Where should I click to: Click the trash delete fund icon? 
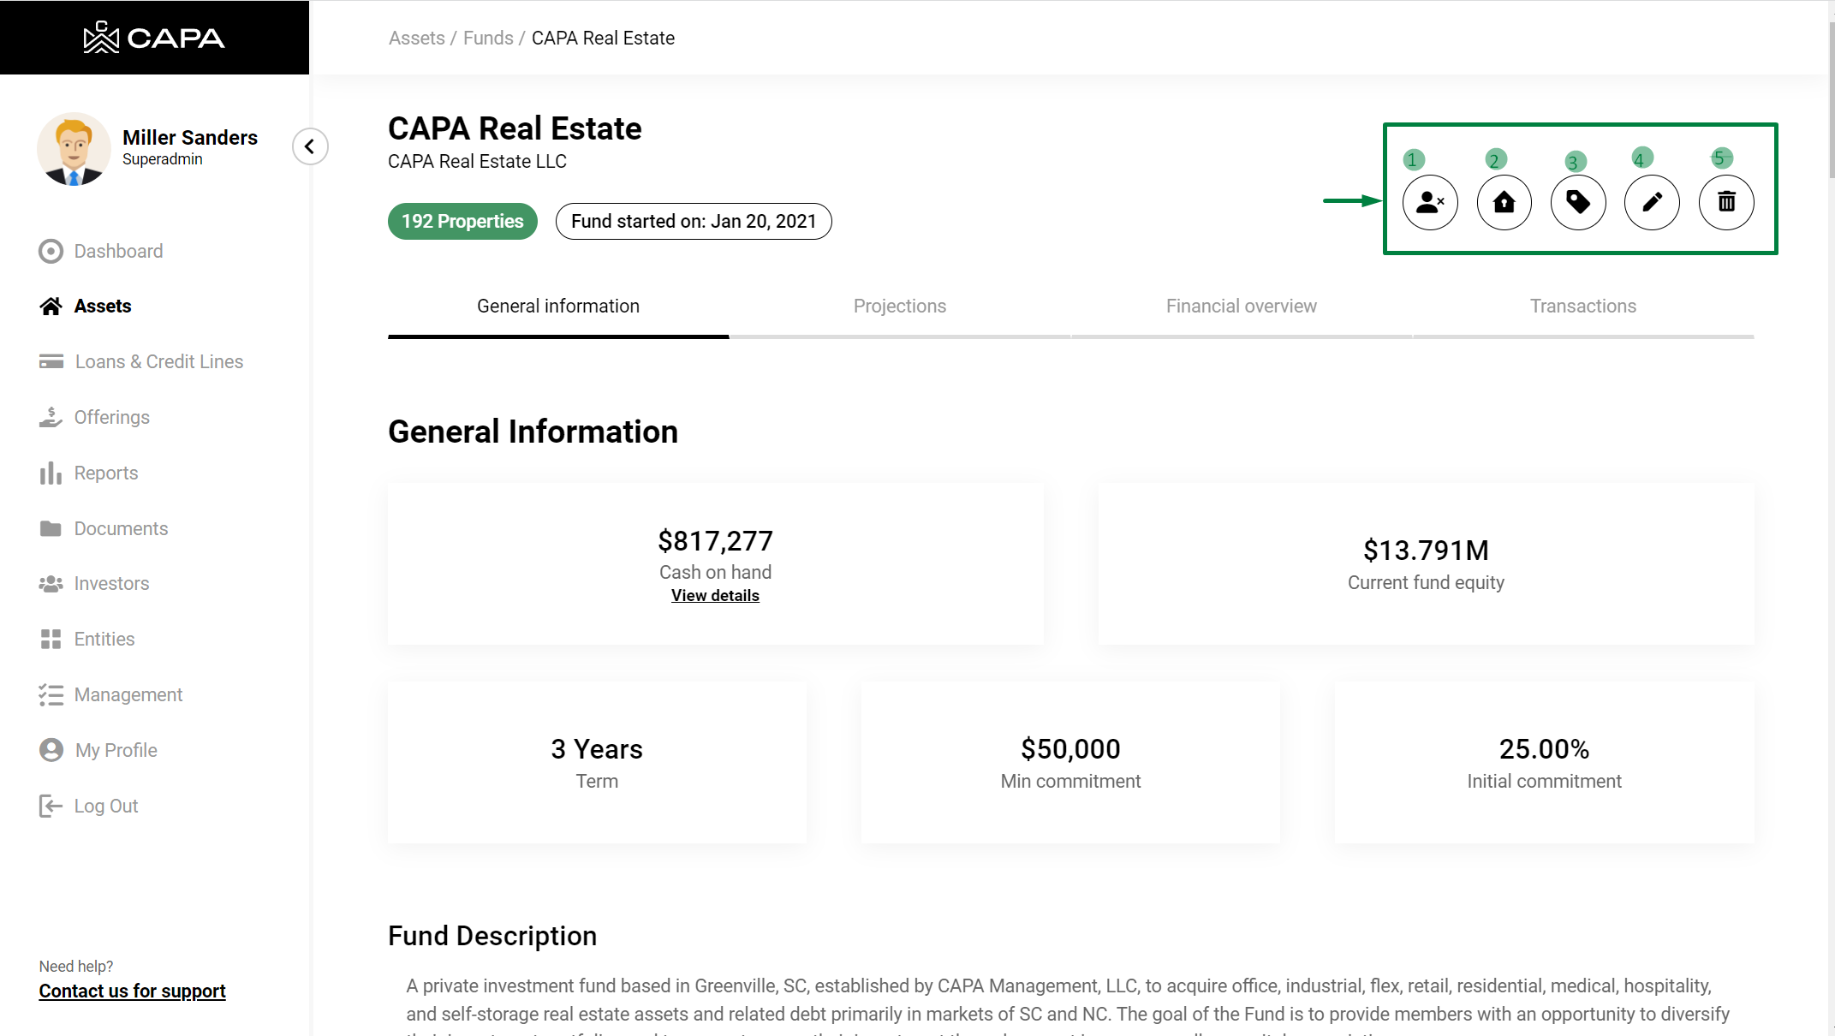click(x=1726, y=202)
